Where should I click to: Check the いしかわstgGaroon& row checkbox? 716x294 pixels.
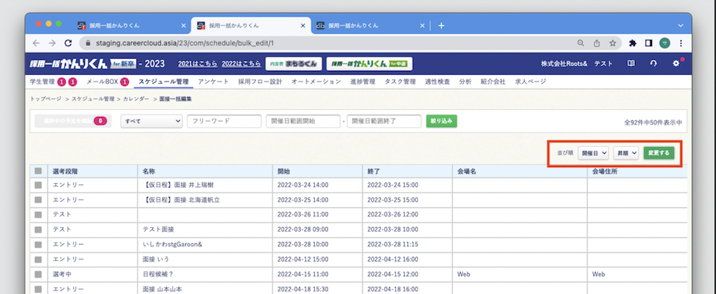[x=39, y=244]
